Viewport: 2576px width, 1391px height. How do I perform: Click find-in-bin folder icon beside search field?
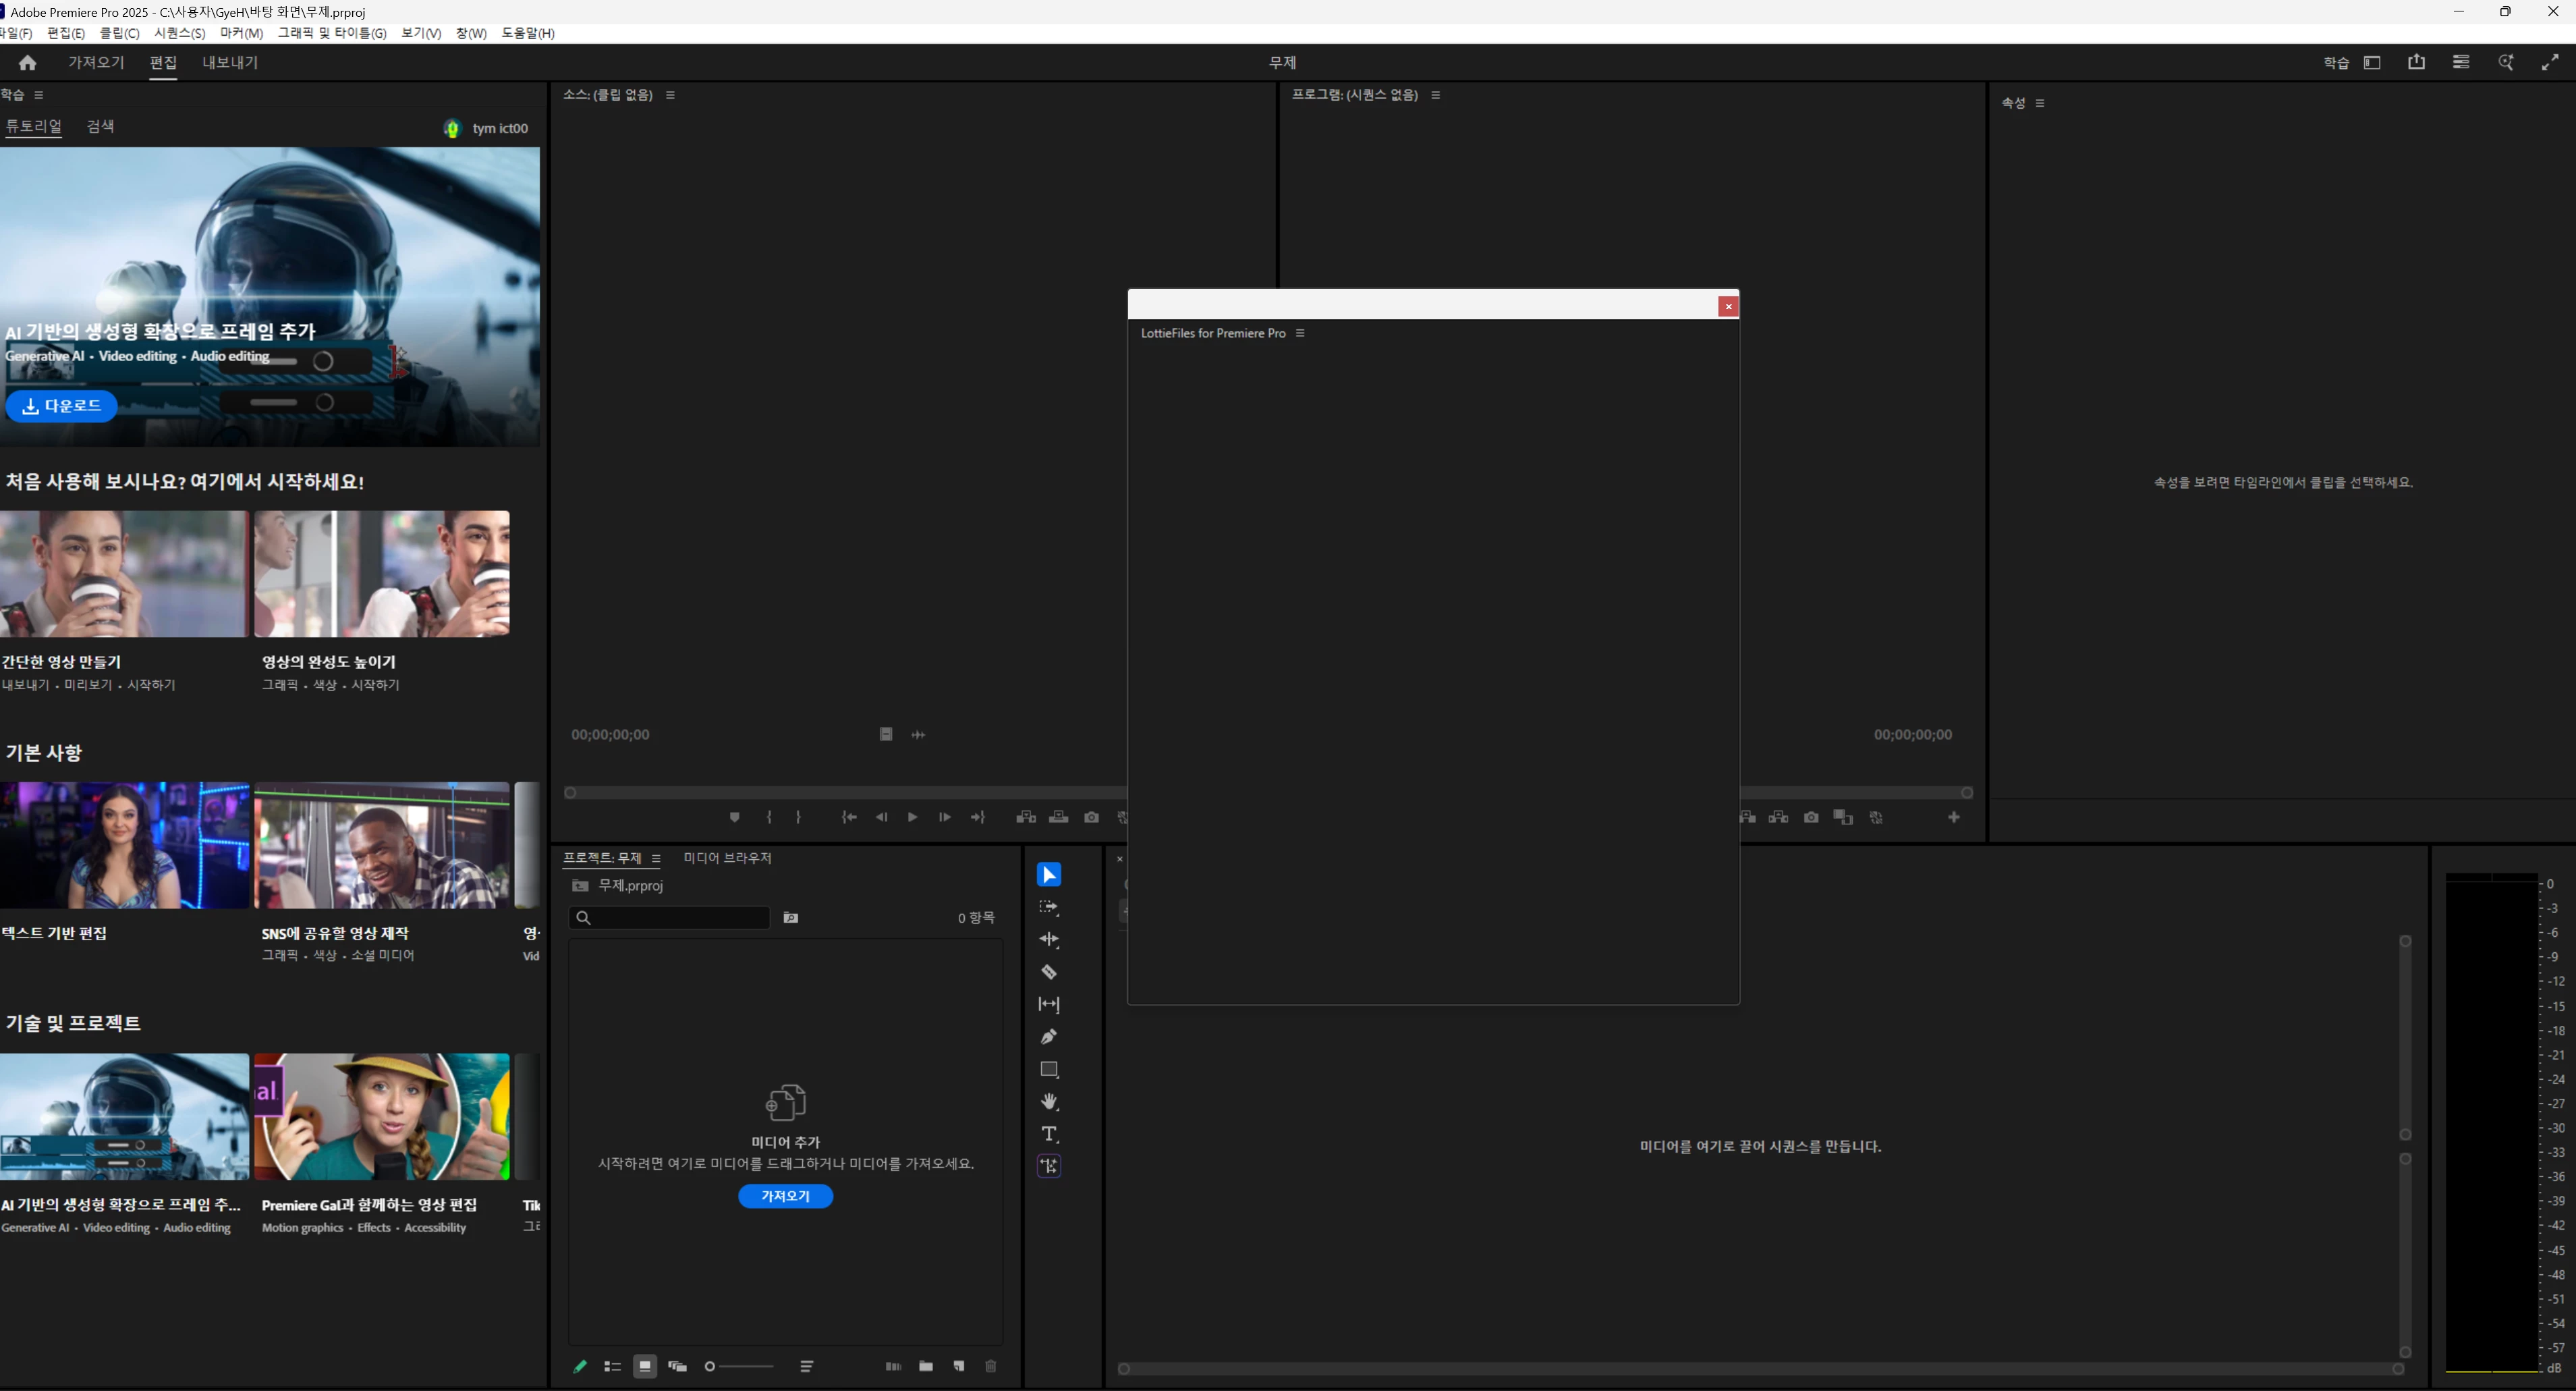(x=791, y=917)
